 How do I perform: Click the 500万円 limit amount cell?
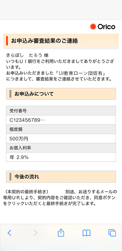61,139
